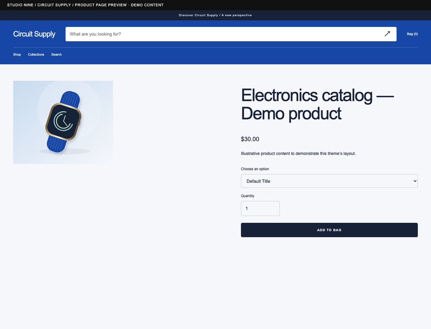Screen dimensions: 431x329
Task: Click the 'STUDIO NINE / CIRCUIT SUPPLY' preview banner text
Action: click(x=85, y=5)
